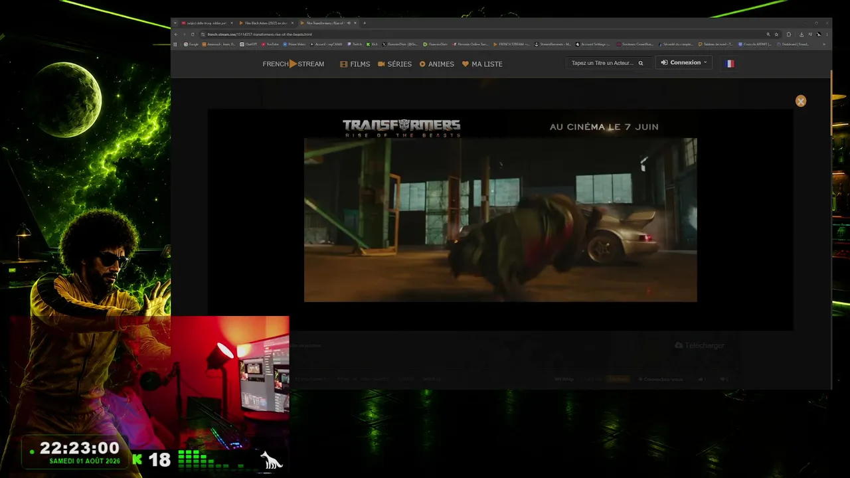This screenshot has width=850, height=478.
Task: Expand the Connexion dropdown
Action: pos(684,62)
